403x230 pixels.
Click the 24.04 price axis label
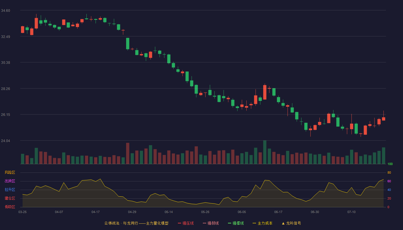click(x=5, y=141)
